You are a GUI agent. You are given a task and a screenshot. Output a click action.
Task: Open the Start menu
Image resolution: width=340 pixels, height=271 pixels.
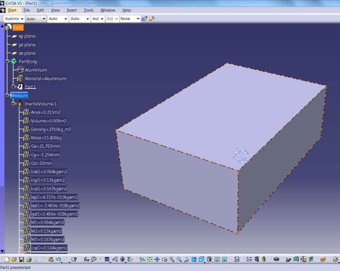(12, 10)
